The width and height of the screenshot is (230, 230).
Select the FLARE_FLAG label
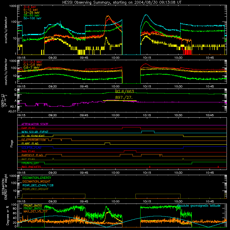tap(30, 143)
